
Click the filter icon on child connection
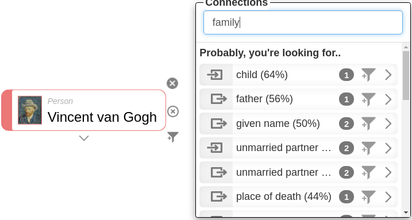pyautogui.click(x=368, y=75)
